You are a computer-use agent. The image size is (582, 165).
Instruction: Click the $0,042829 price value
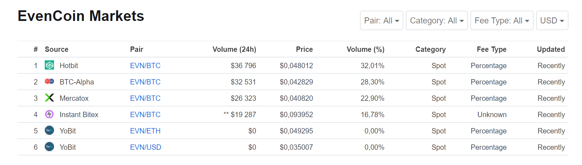(x=296, y=82)
